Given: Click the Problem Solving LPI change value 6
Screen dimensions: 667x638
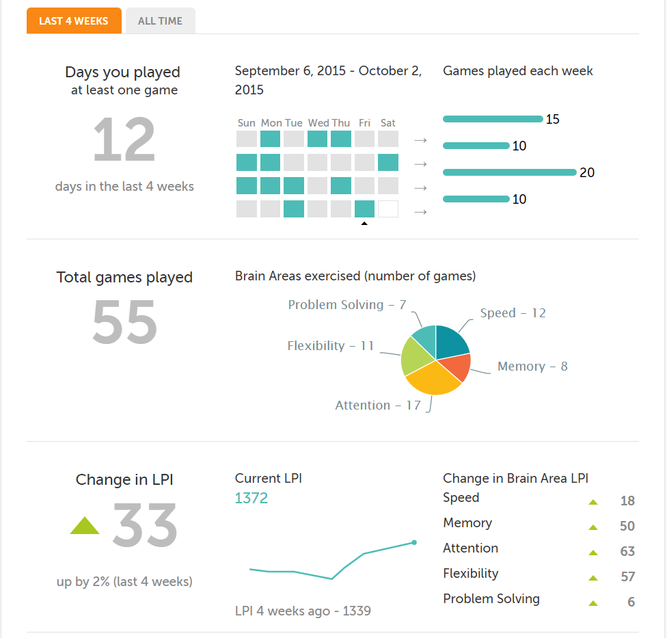Looking at the screenshot, I should pos(631,602).
